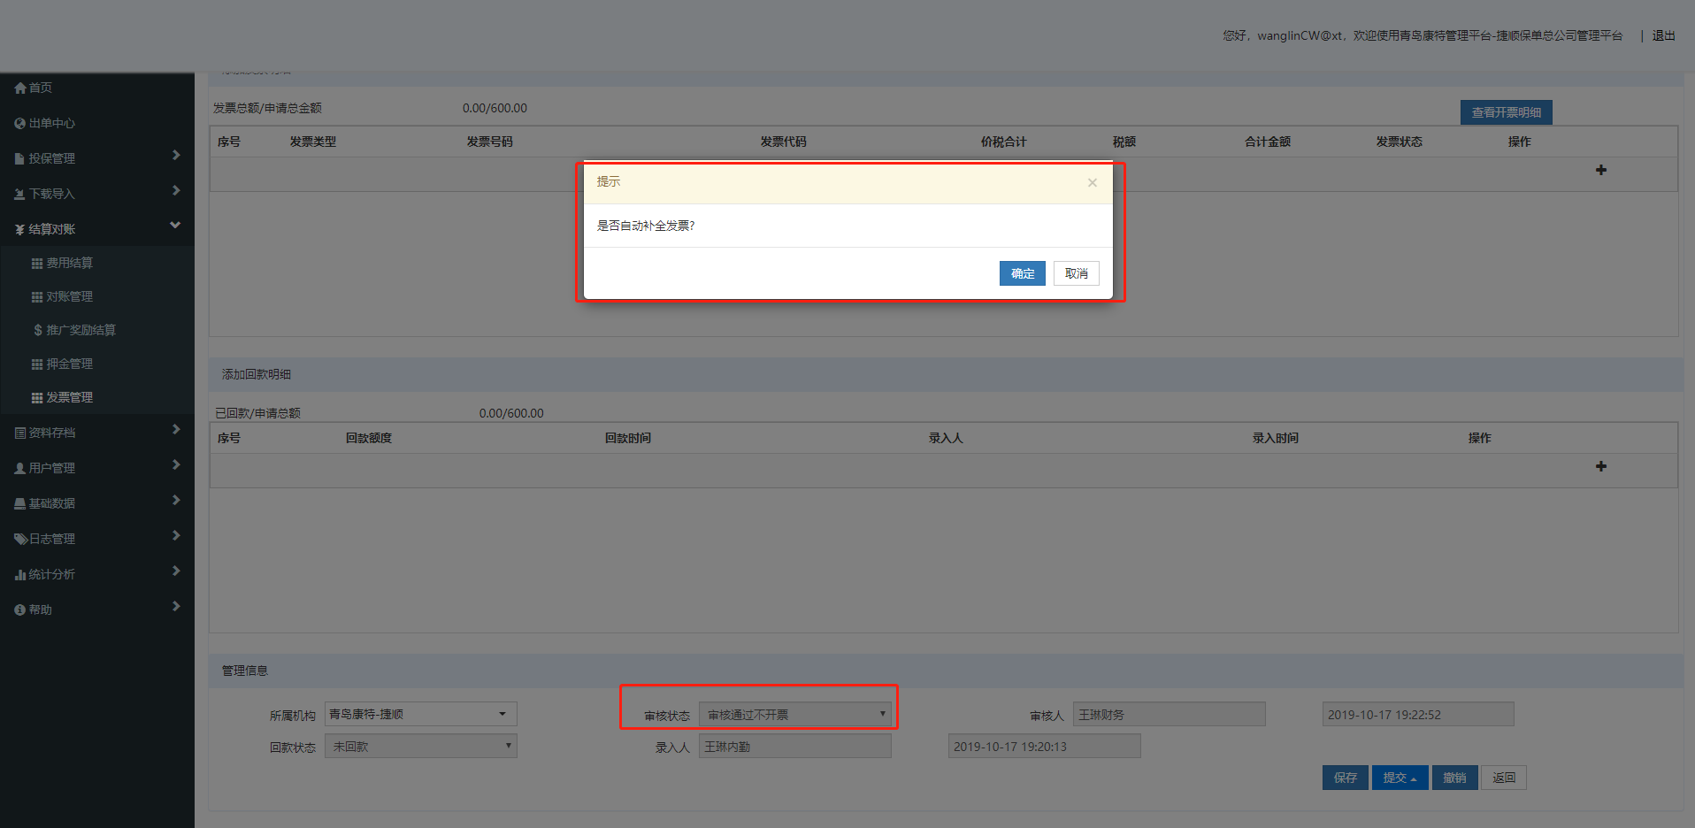This screenshot has height=828, width=1695.
Task: Click the 回款额度 column header
Action: tap(369, 438)
